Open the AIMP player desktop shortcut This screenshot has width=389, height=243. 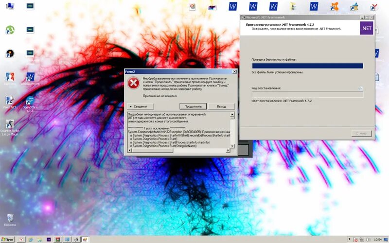pyautogui.click(x=10, y=53)
